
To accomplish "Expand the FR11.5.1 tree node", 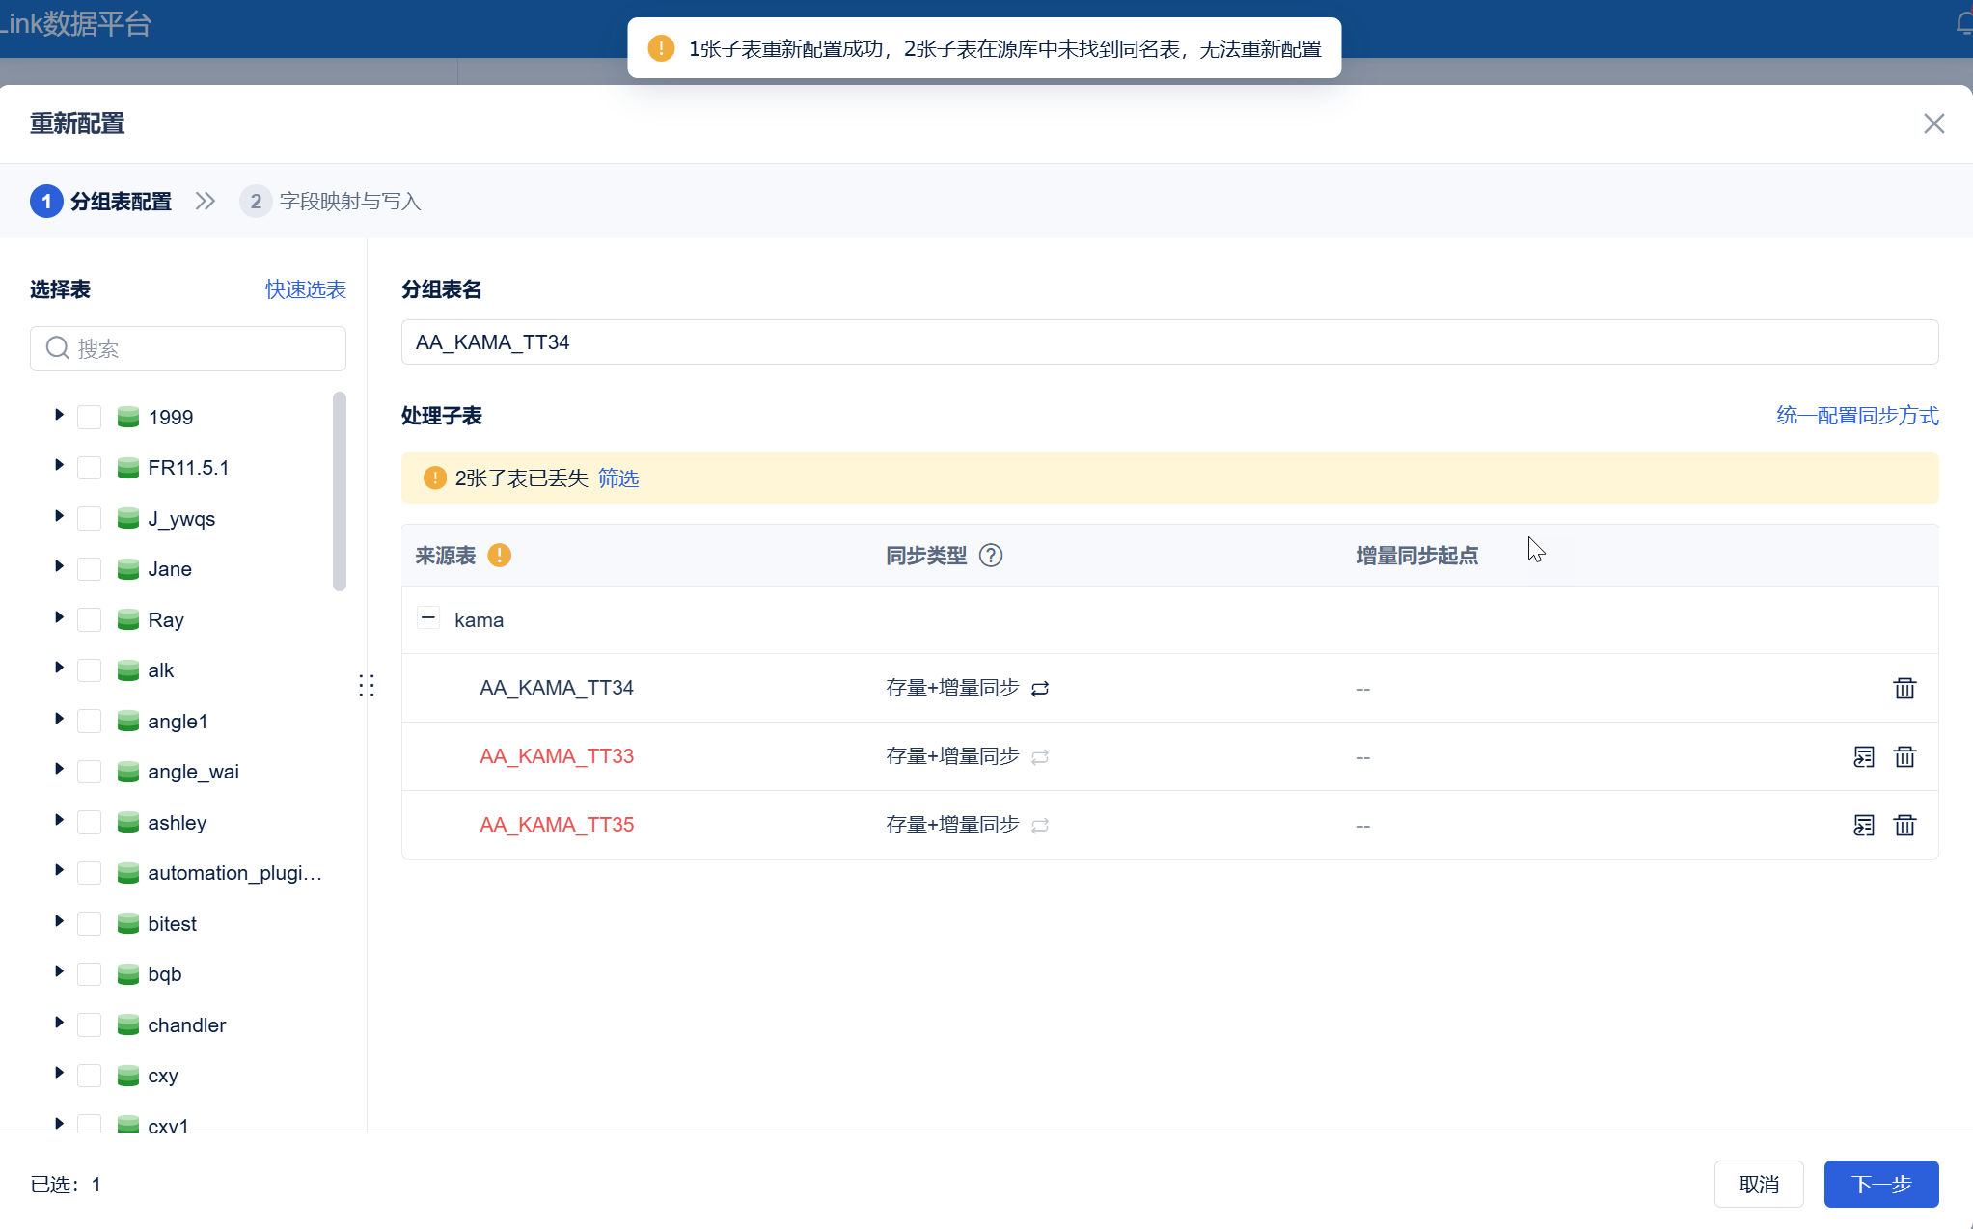I will coord(59,465).
